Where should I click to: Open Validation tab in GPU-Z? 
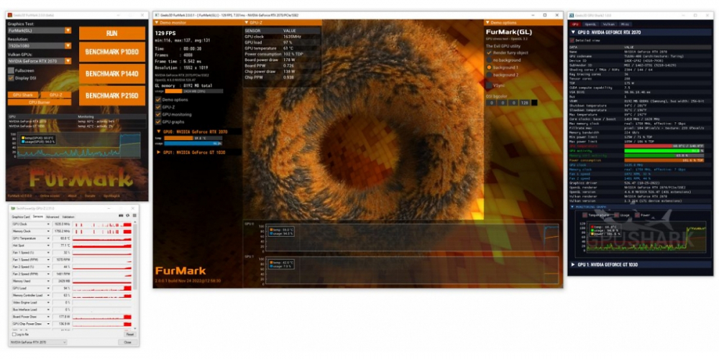pos(68,217)
